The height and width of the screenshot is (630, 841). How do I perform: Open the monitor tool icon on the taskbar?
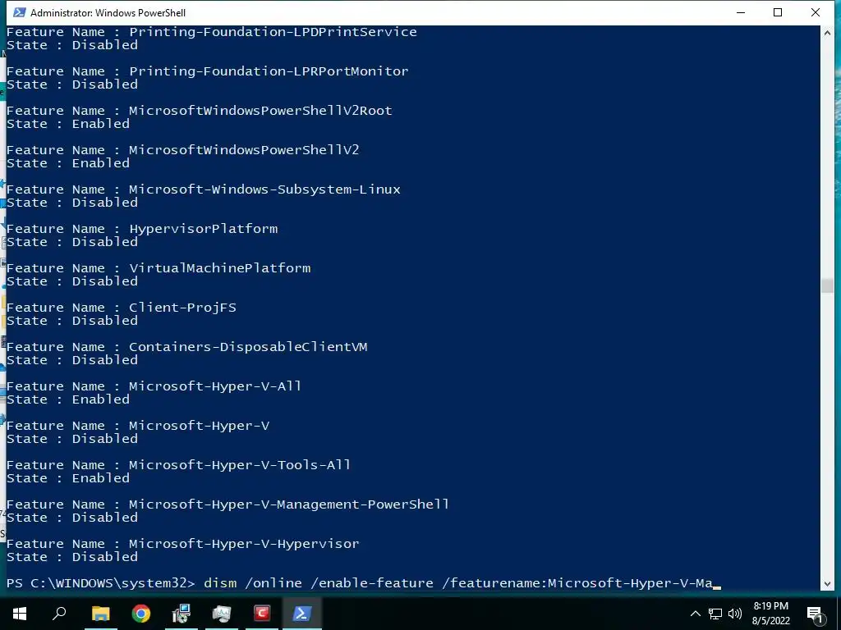222,614
